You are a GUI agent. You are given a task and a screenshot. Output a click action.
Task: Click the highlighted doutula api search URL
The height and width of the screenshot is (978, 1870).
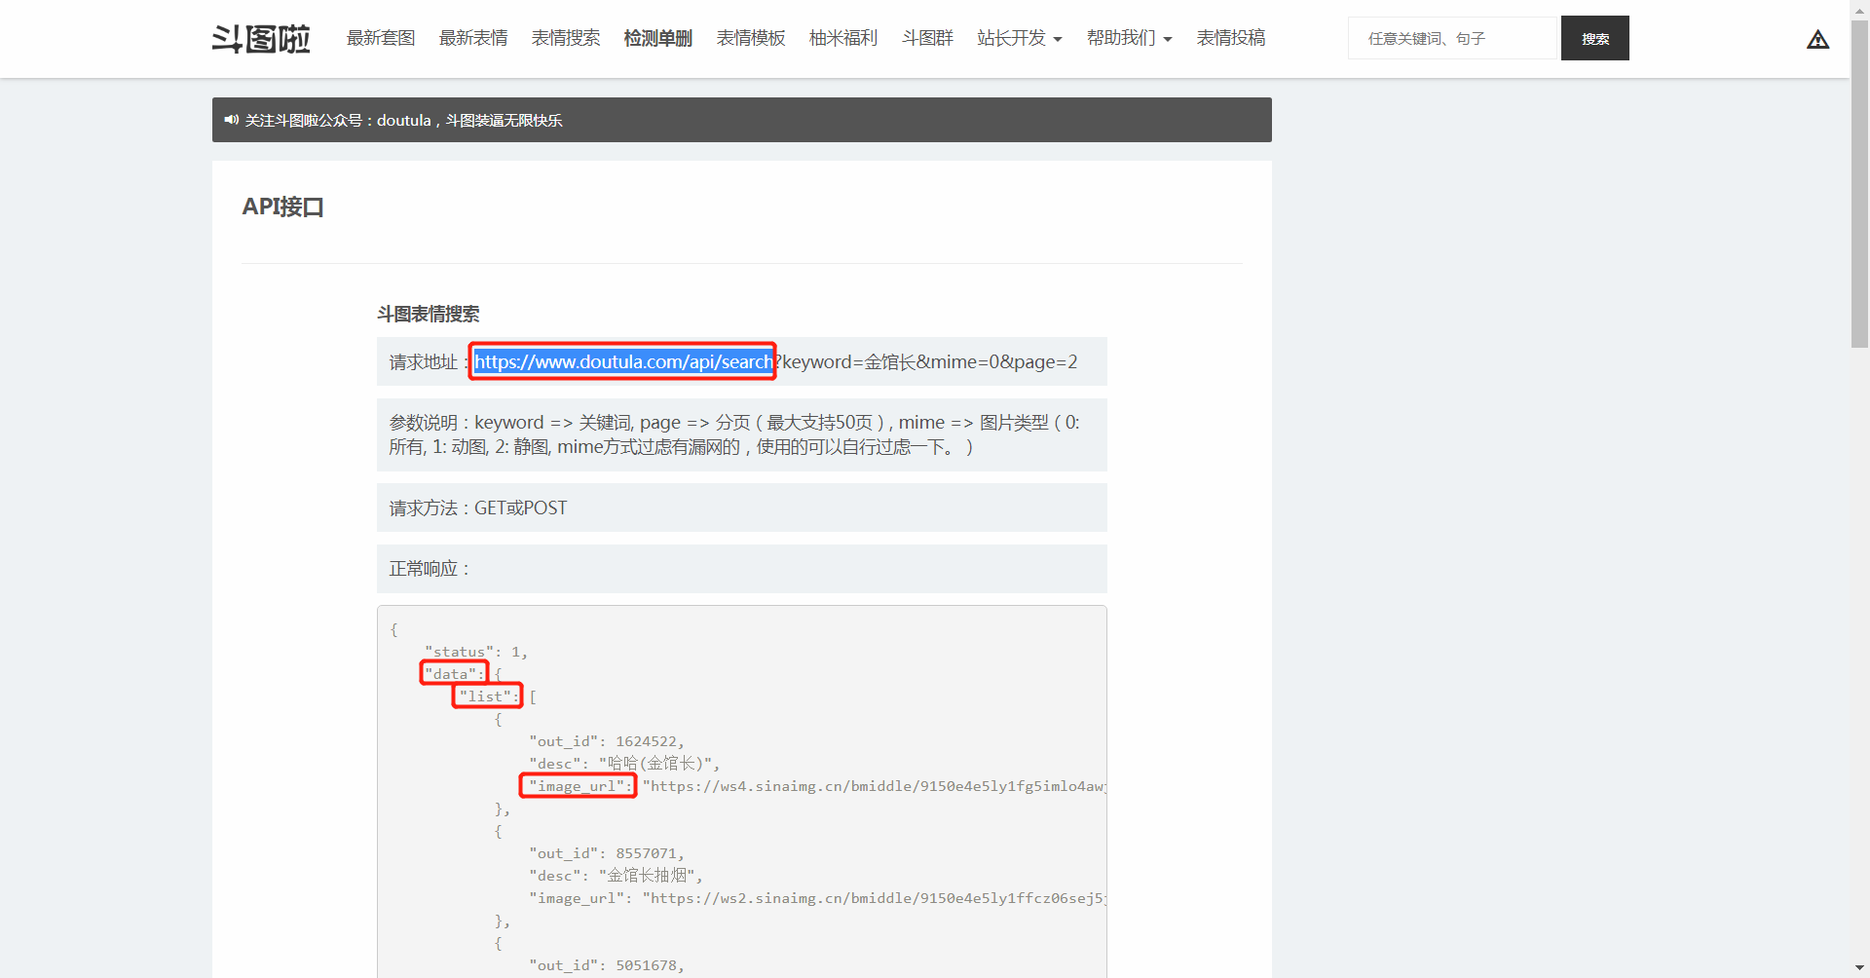pyautogui.click(x=623, y=361)
